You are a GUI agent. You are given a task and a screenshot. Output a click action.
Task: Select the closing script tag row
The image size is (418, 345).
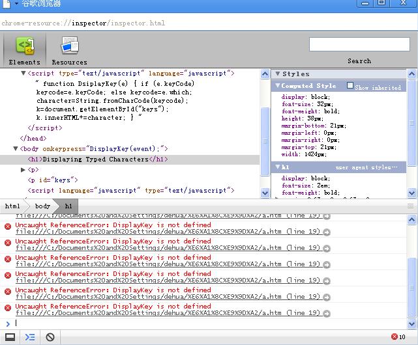[45, 128]
